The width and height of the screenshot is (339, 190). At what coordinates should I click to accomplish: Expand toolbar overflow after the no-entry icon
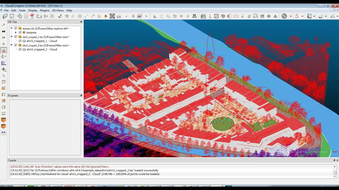coord(291,16)
